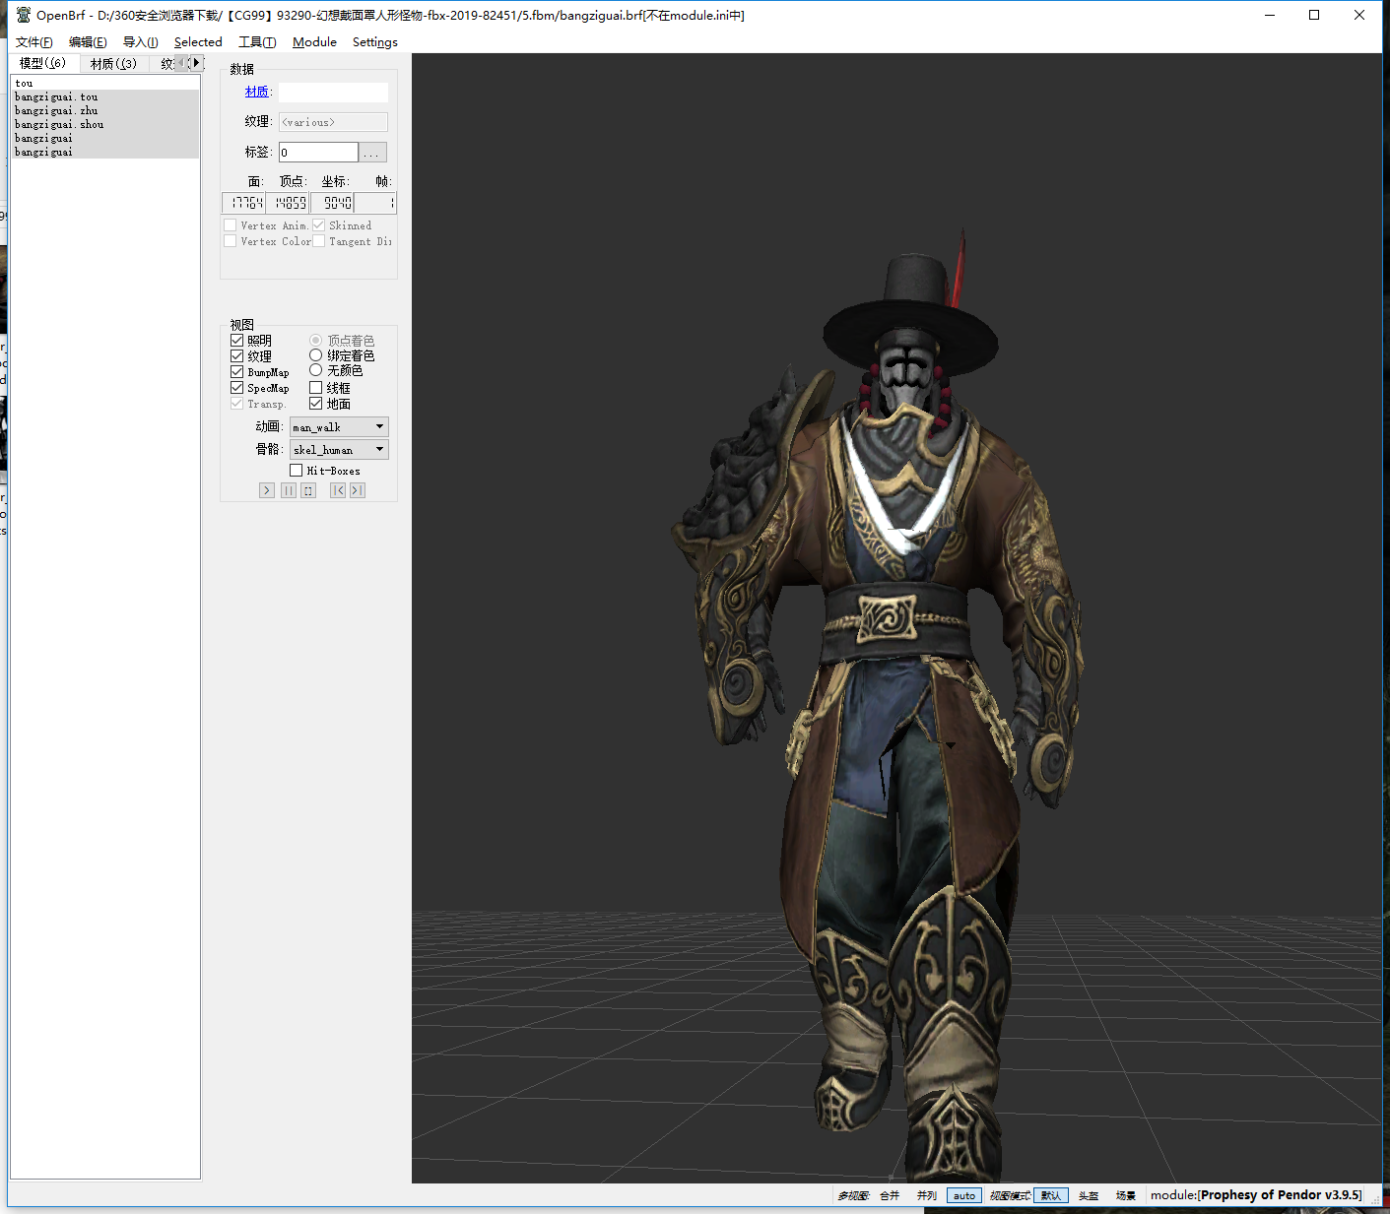Toggle the 地面 floor checkbox

[315, 404]
